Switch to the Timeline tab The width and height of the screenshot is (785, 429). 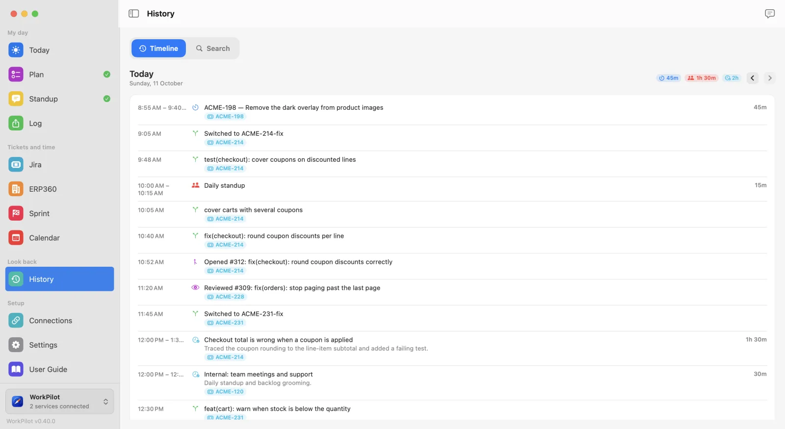[158, 49]
